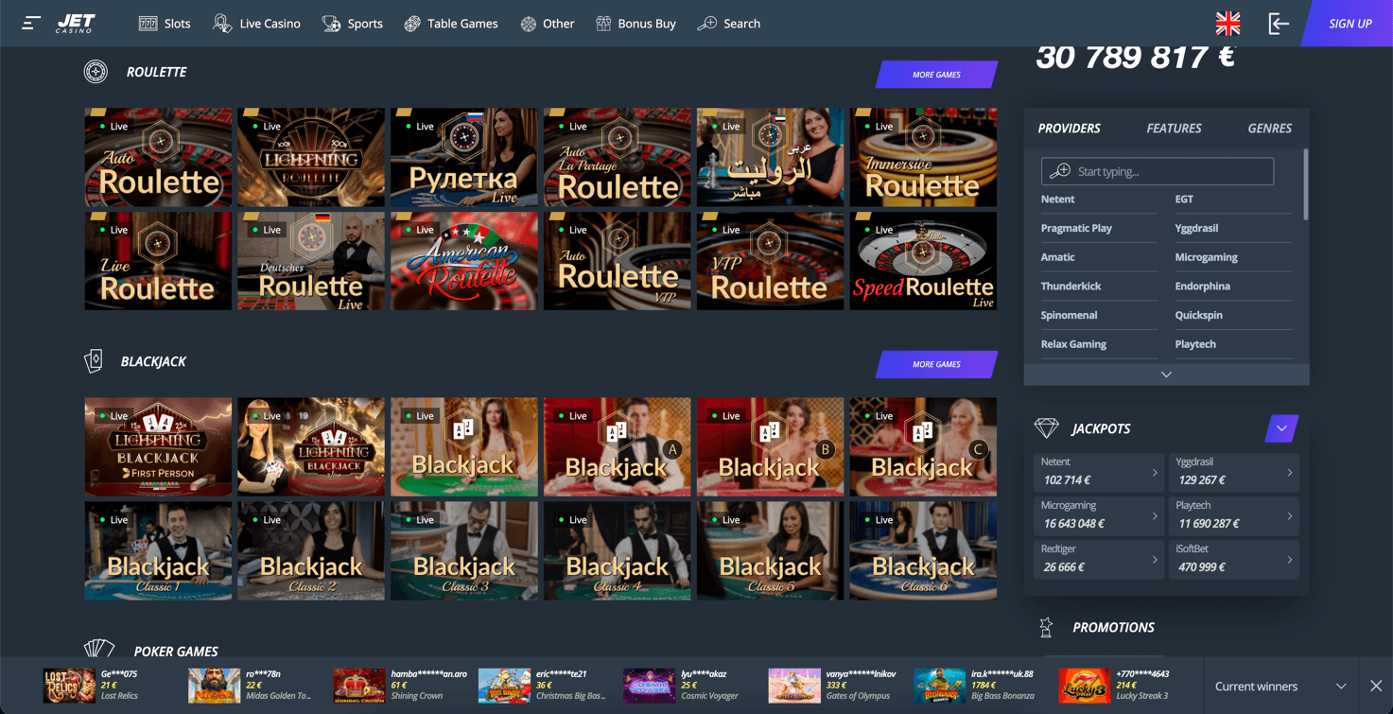The height and width of the screenshot is (714, 1393).
Task: Open Speed Roulette Live game
Action: point(923,261)
